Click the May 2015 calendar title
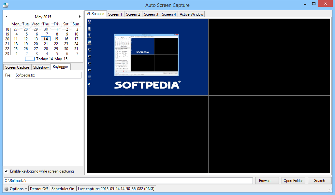The height and width of the screenshot is (195, 335). (43, 17)
